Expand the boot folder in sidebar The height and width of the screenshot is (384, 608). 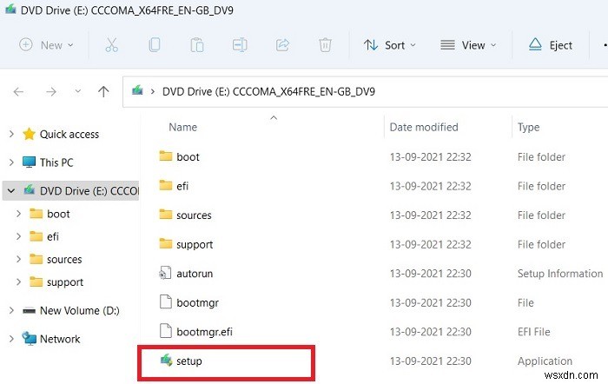coord(18,214)
